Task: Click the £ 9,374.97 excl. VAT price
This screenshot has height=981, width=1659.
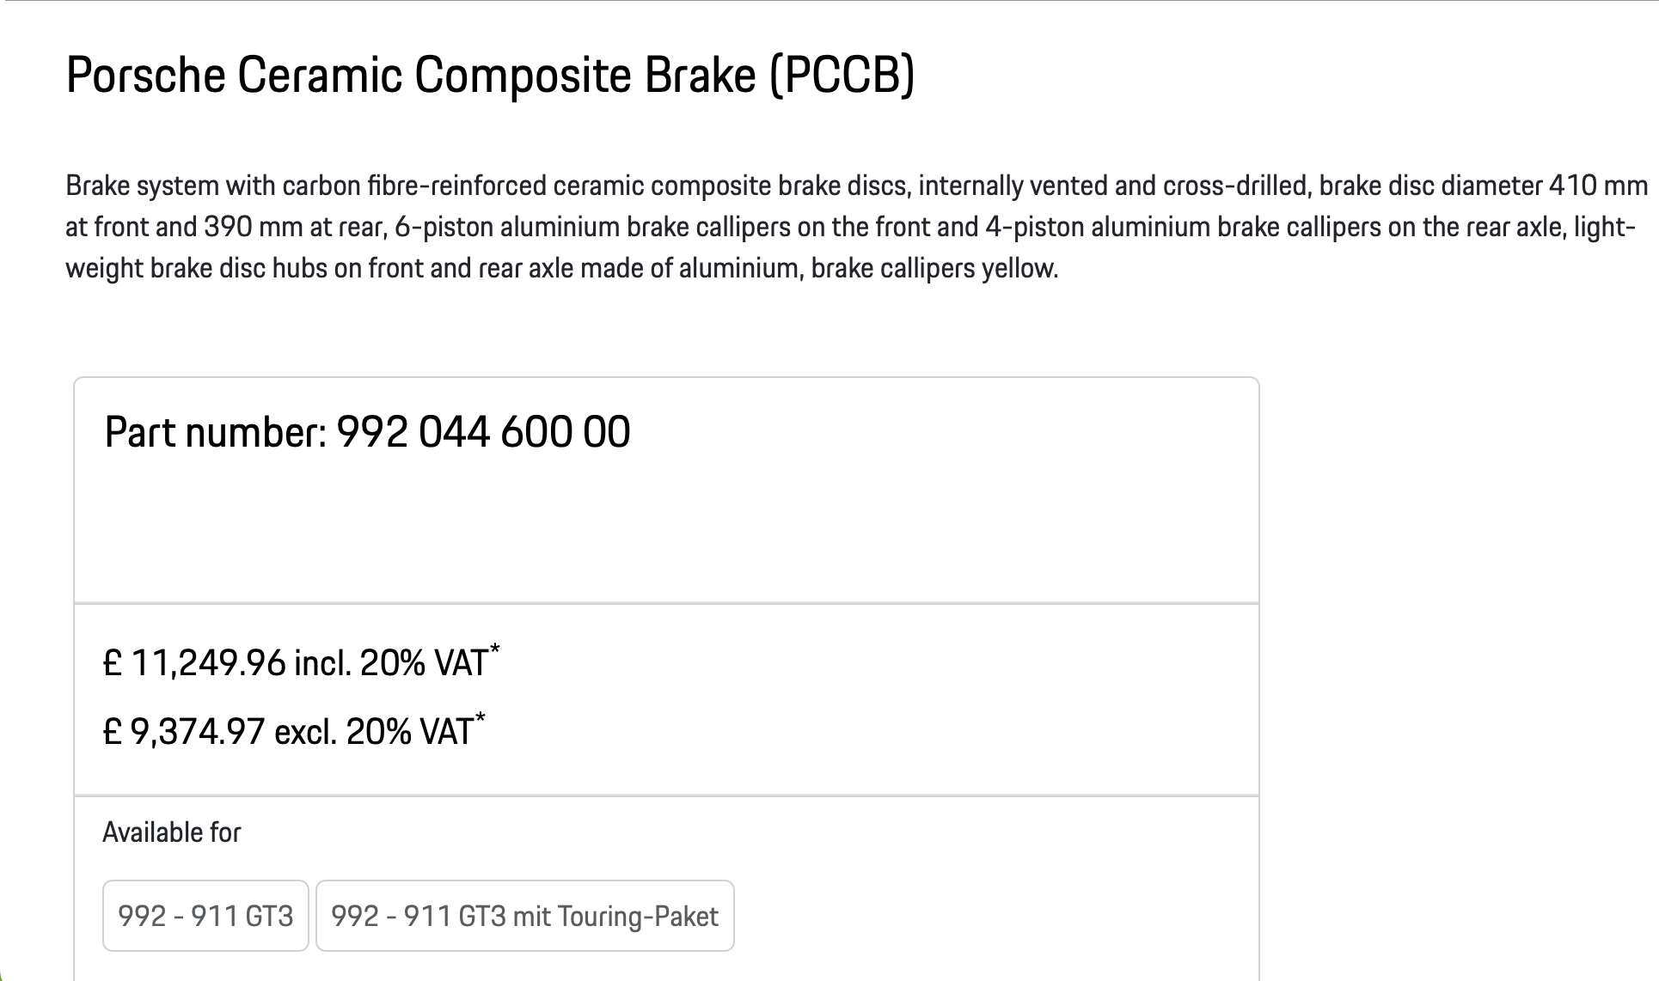Action: coord(287,732)
